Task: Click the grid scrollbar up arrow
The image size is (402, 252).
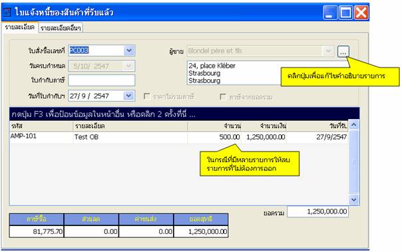Action: click(354, 125)
